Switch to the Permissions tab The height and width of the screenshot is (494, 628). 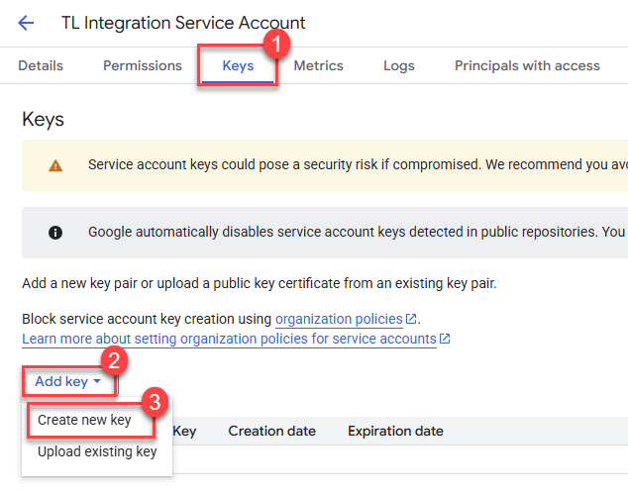pyautogui.click(x=143, y=65)
